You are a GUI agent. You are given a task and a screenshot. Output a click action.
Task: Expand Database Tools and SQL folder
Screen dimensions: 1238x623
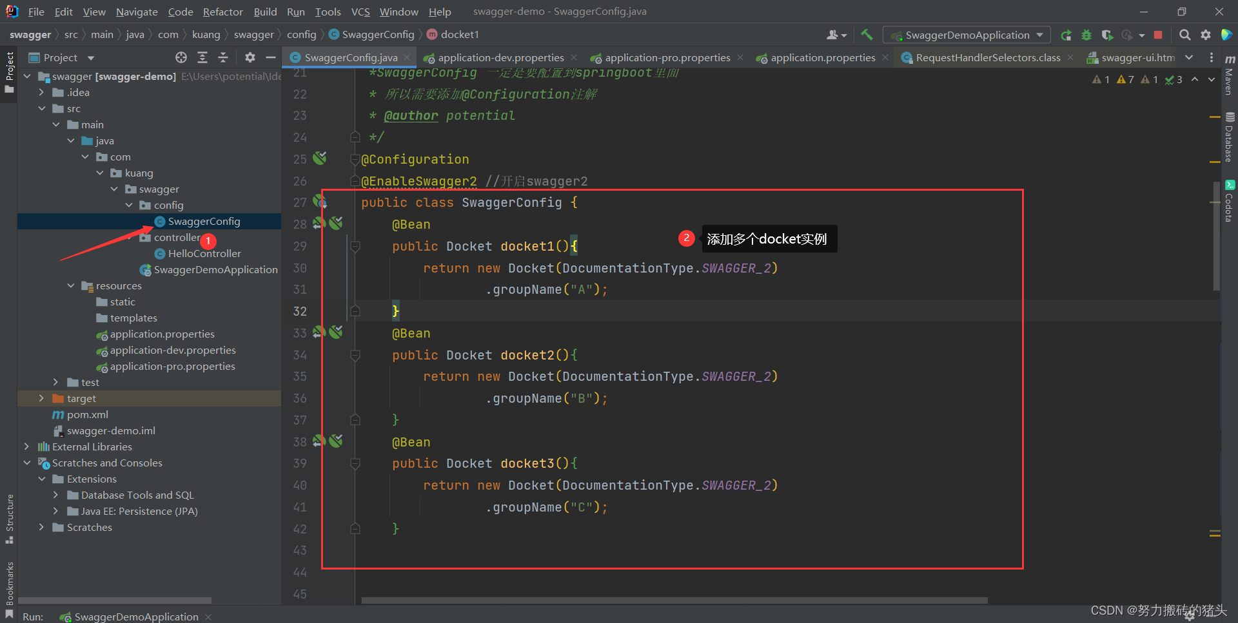tap(56, 495)
